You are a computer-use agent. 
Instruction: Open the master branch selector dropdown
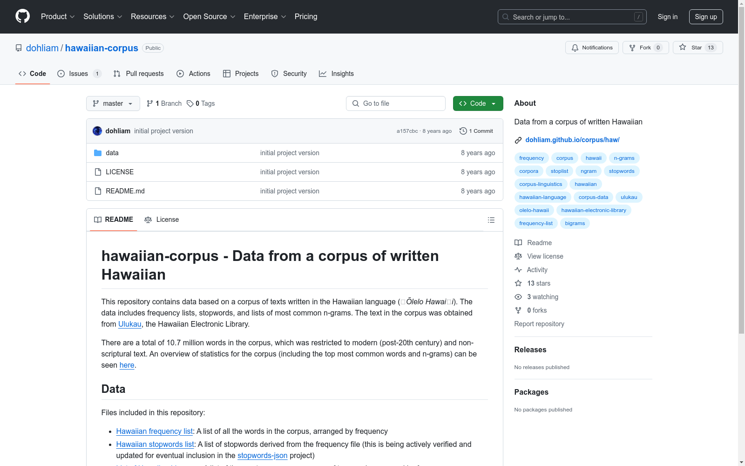coord(113,103)
